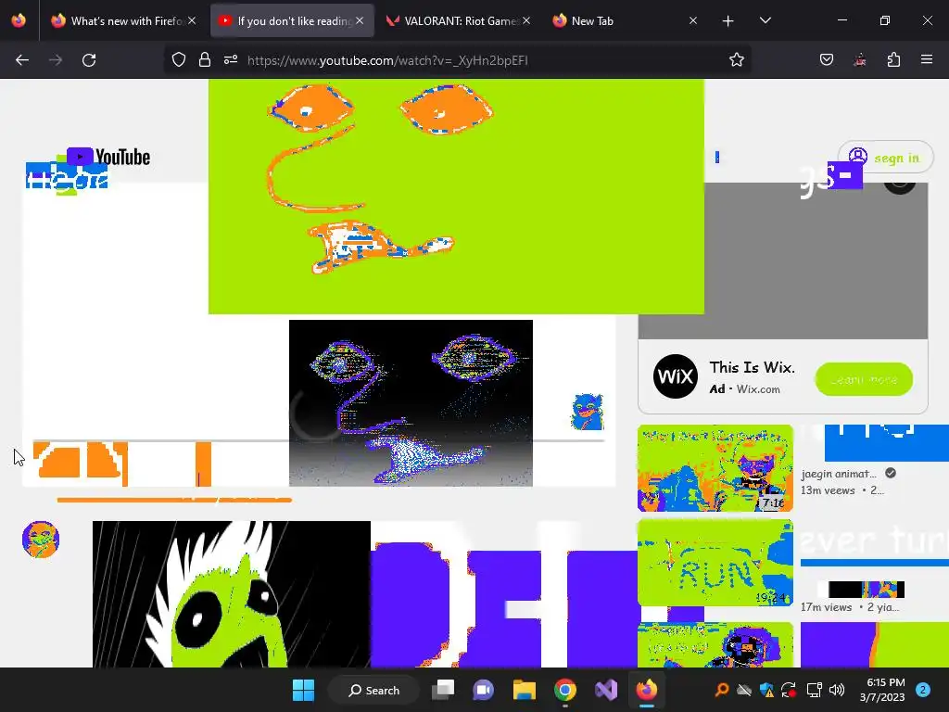Viewport: 949px width, 712px height.
Task: Click the Wix ad Learn more button
Action: [x=864, y=379]
